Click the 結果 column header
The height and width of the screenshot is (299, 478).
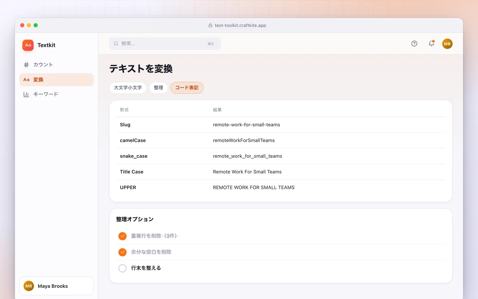(x=217, y=110)
